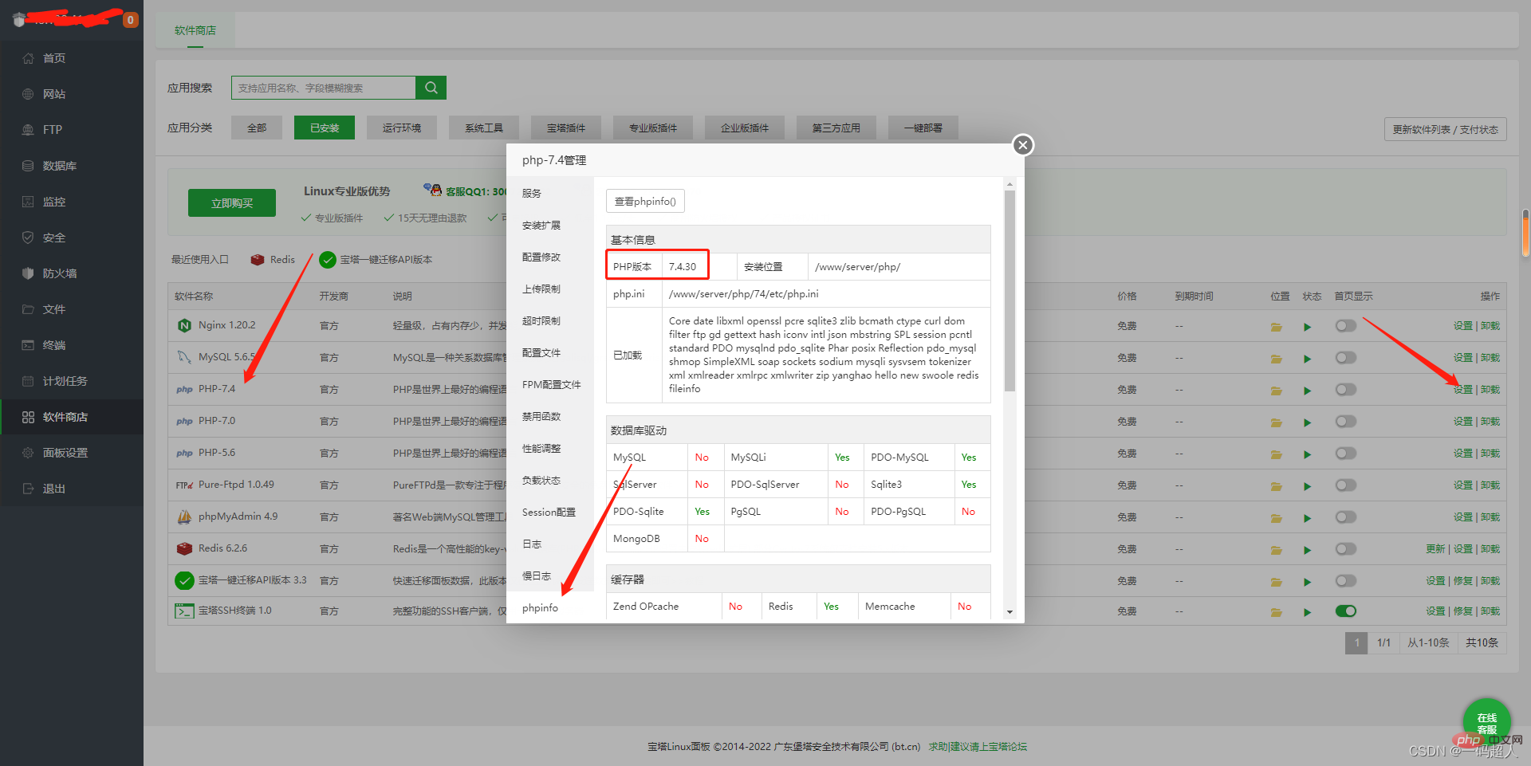Click the 数据库 database icon in sidebar
The width and height of the screenshot is (1531, 766).
point(28,166)
